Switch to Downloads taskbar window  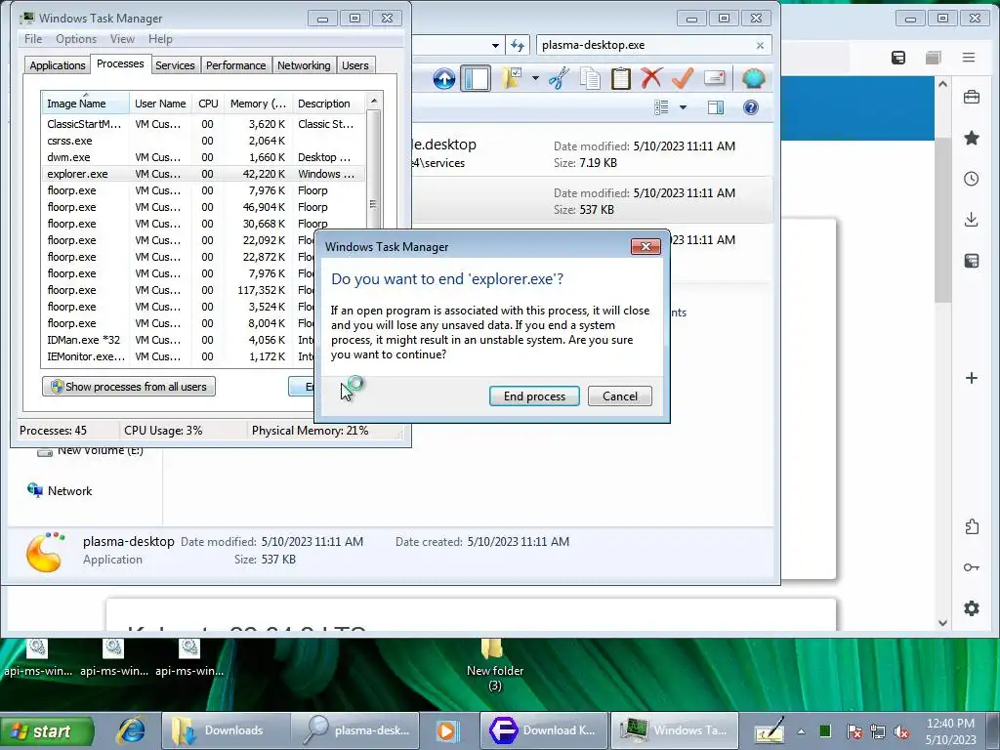point(226,730)
